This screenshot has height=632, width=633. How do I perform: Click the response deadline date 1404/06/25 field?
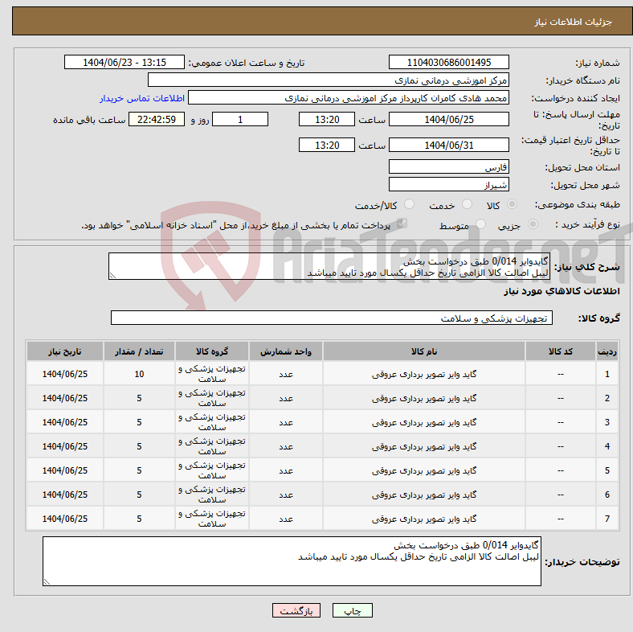[448, 119]
